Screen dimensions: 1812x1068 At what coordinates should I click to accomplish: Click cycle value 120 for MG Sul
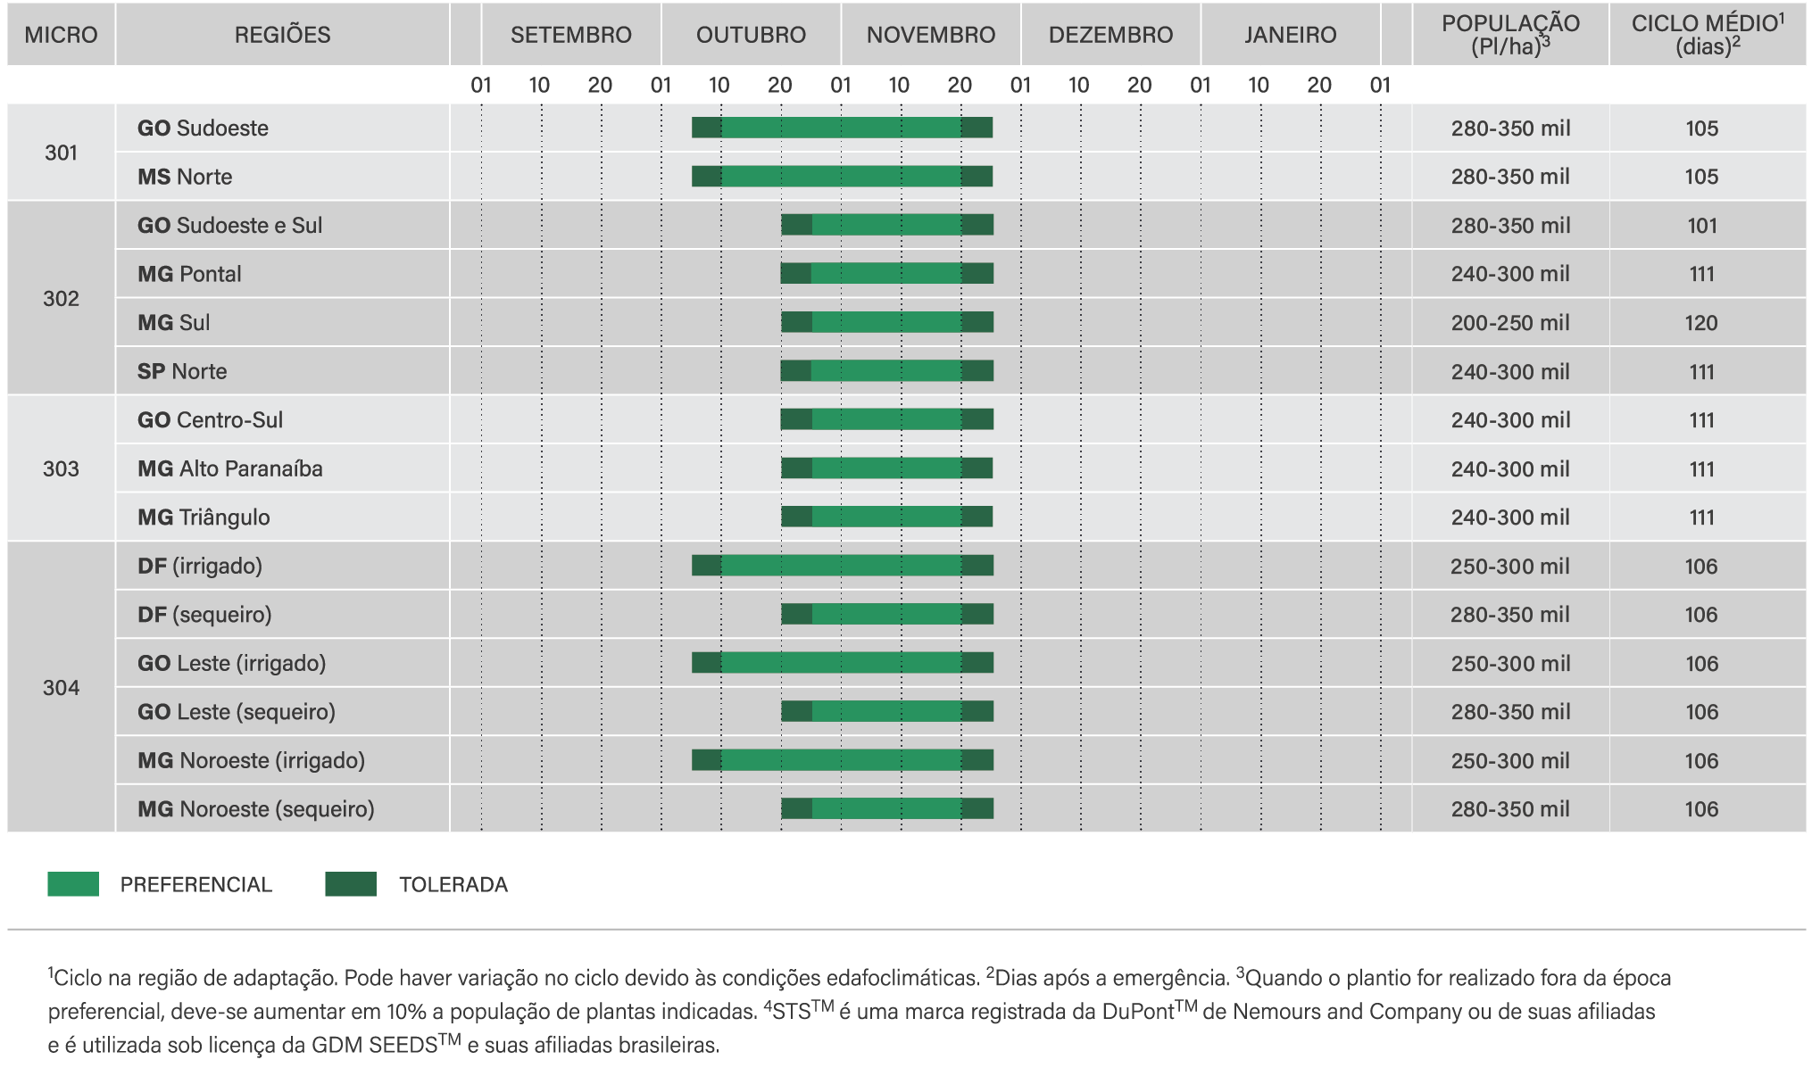click(x=1700, y=323)
